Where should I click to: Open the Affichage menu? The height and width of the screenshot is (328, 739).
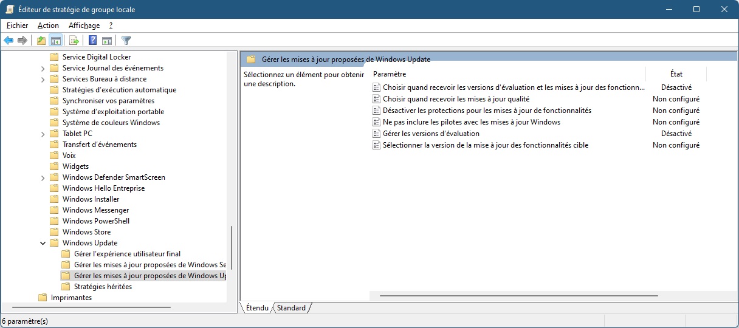pos(84,26)
